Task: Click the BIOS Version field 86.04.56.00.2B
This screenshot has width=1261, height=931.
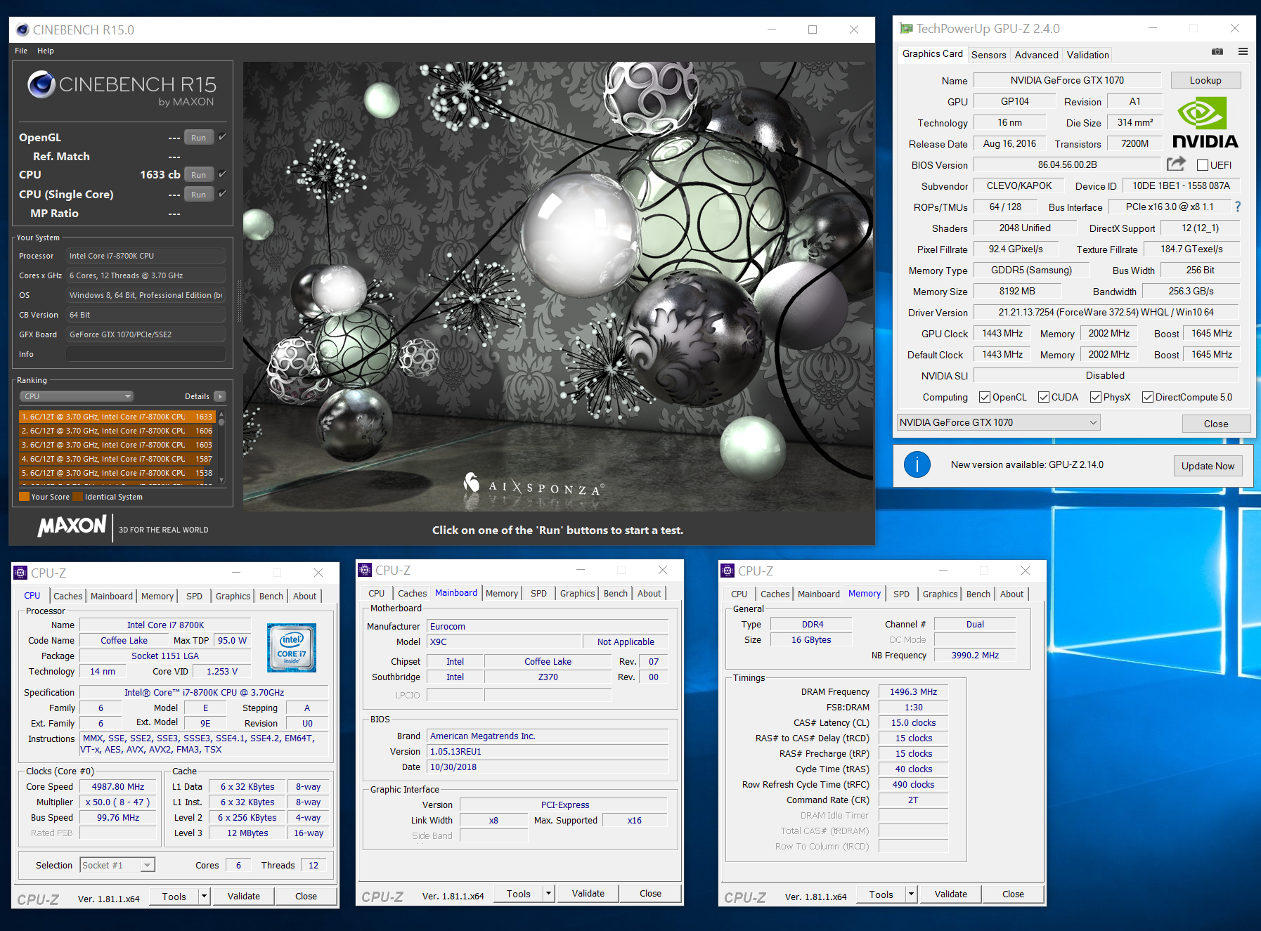Action: [x=1067, y=164]
